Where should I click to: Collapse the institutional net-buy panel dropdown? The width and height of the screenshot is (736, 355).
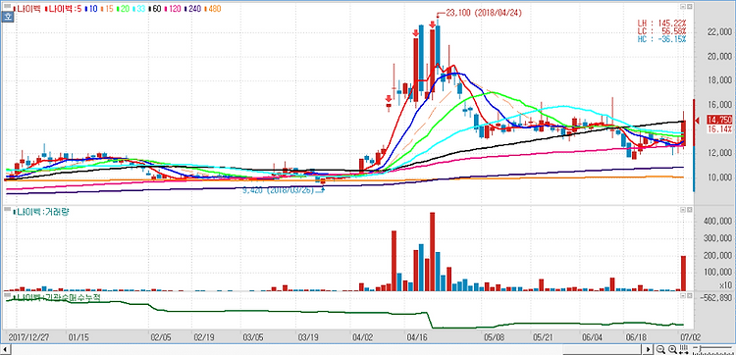[683, 296]
